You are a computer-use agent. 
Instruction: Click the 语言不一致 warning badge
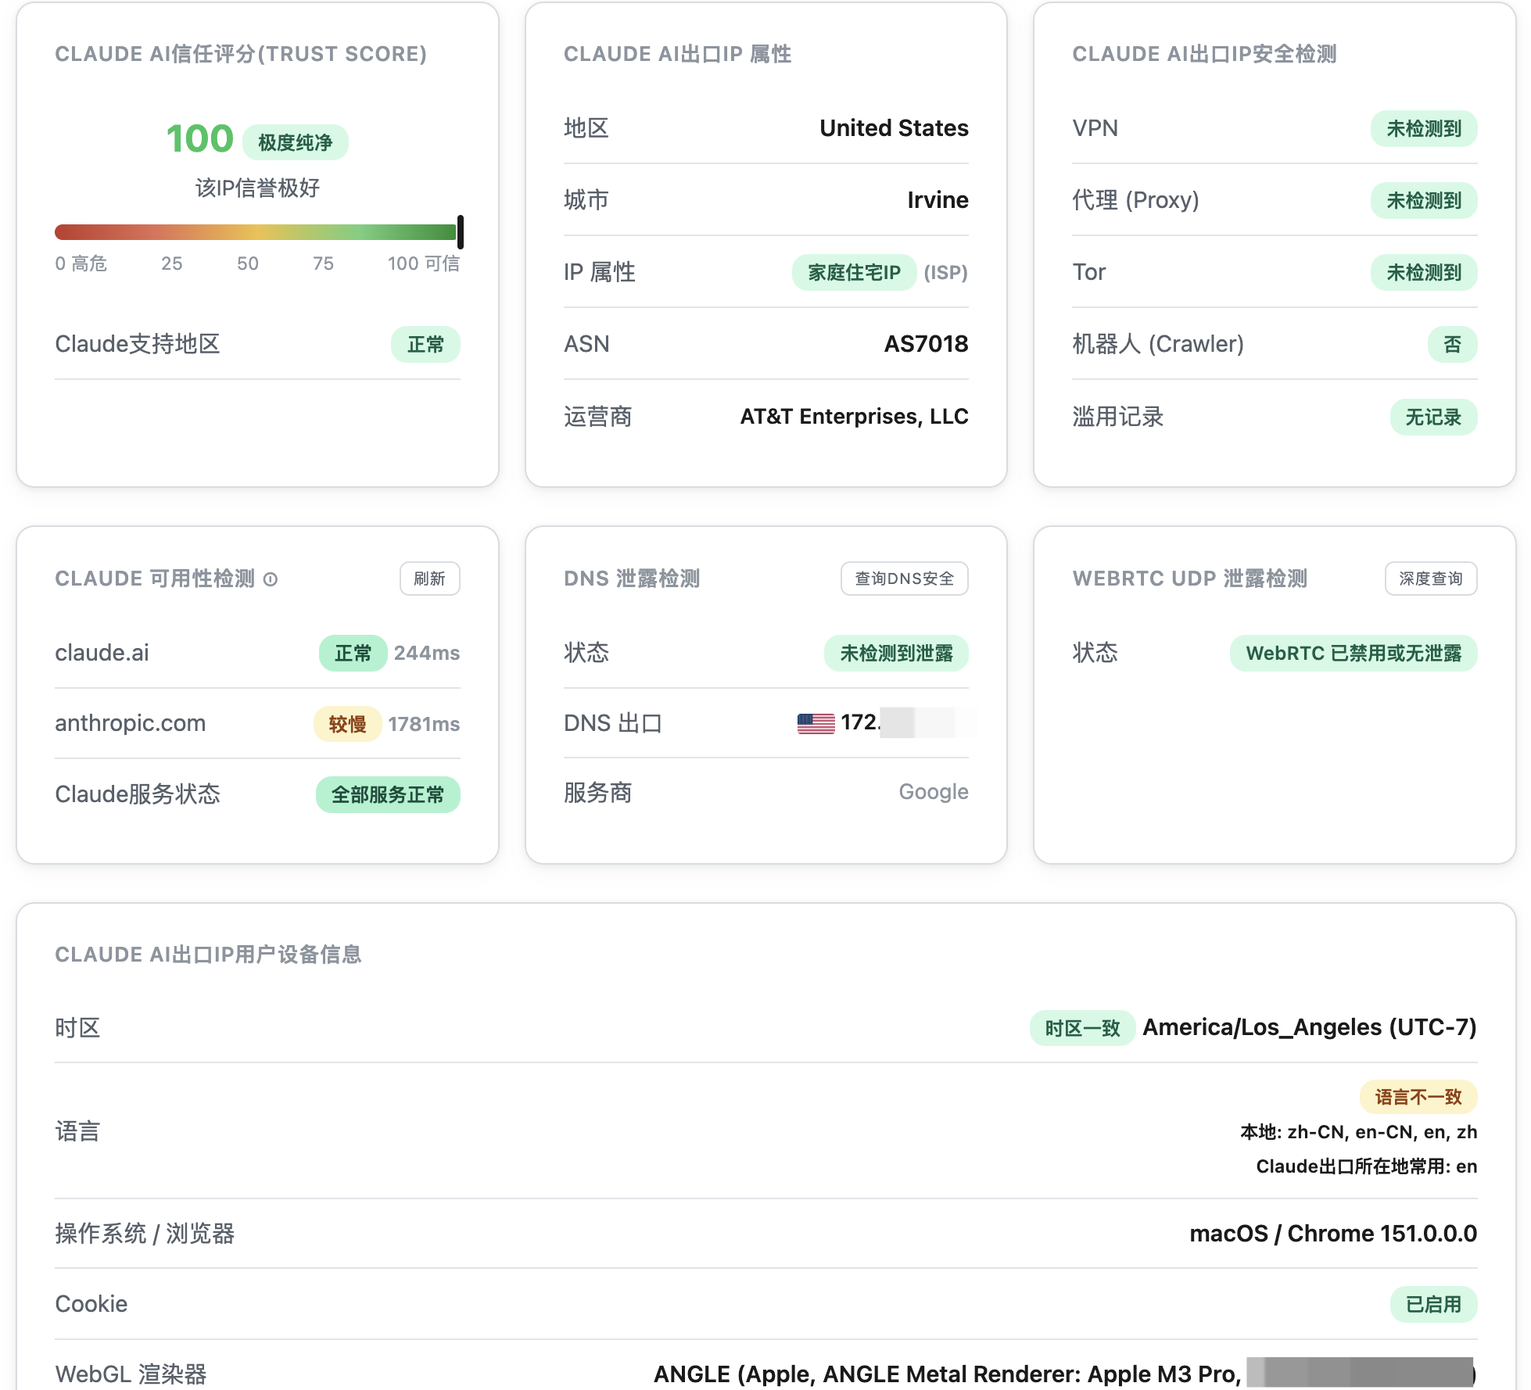1418,1097
